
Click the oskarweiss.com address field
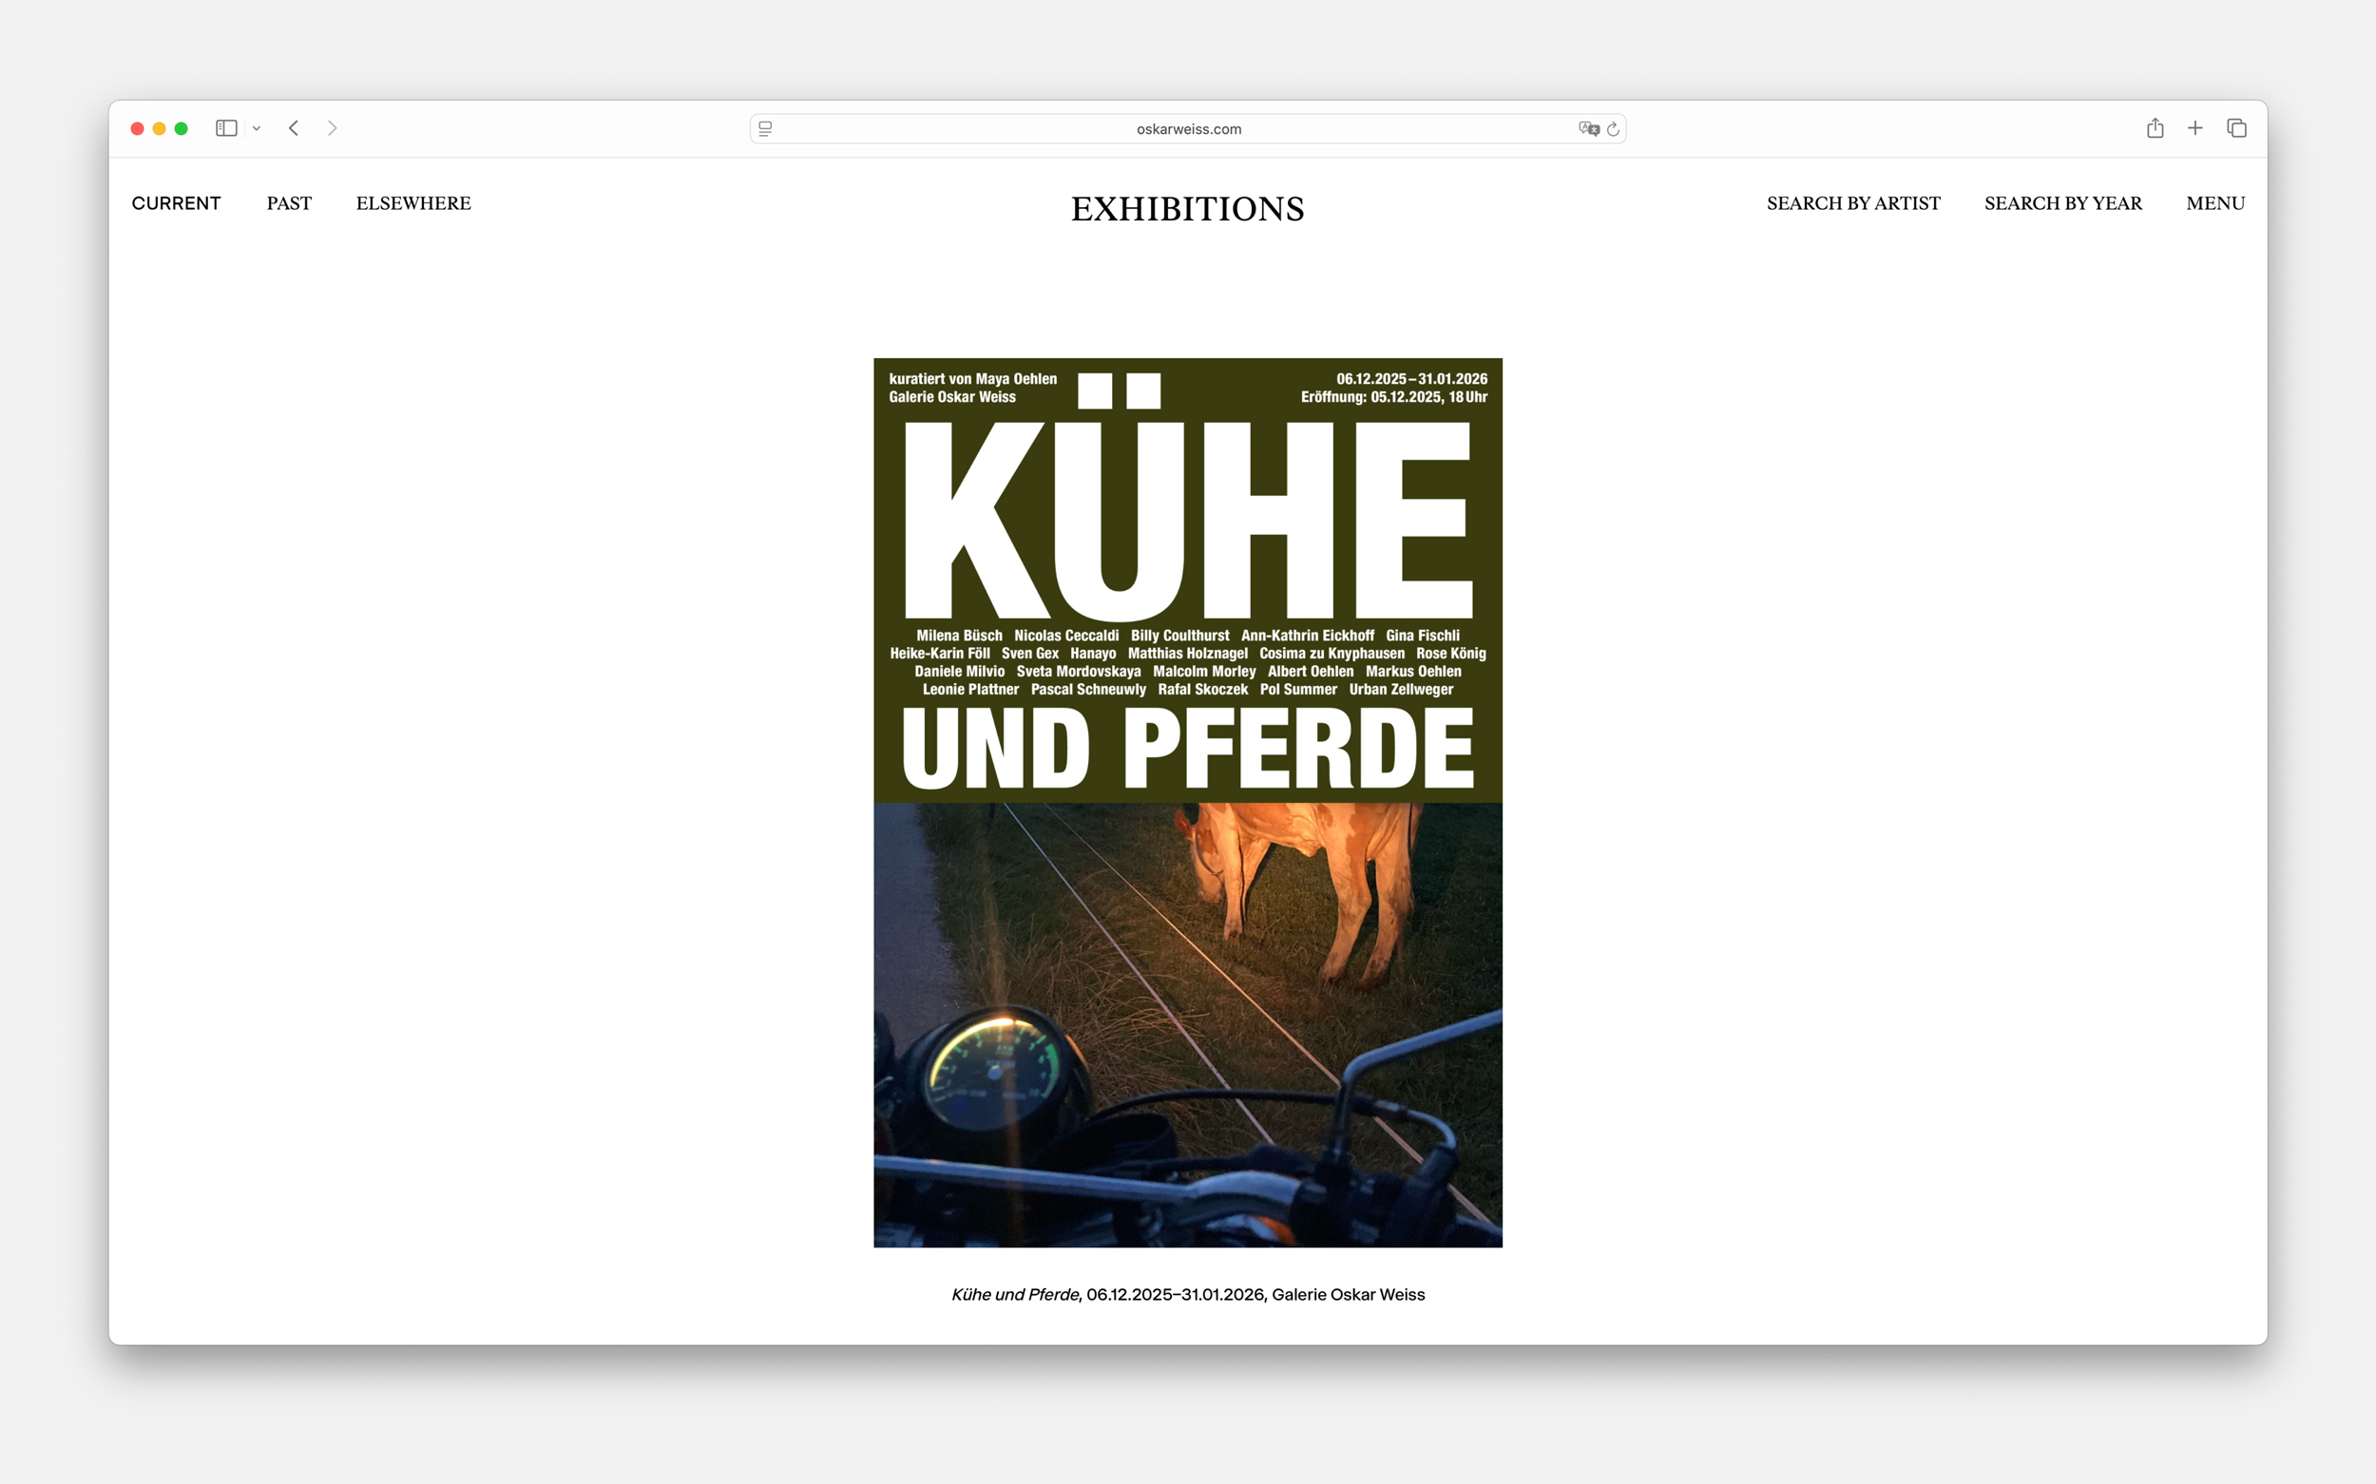coord(1188,128)
